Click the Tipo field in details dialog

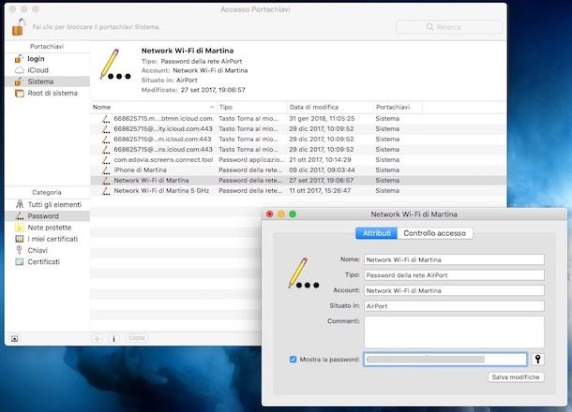454,275
